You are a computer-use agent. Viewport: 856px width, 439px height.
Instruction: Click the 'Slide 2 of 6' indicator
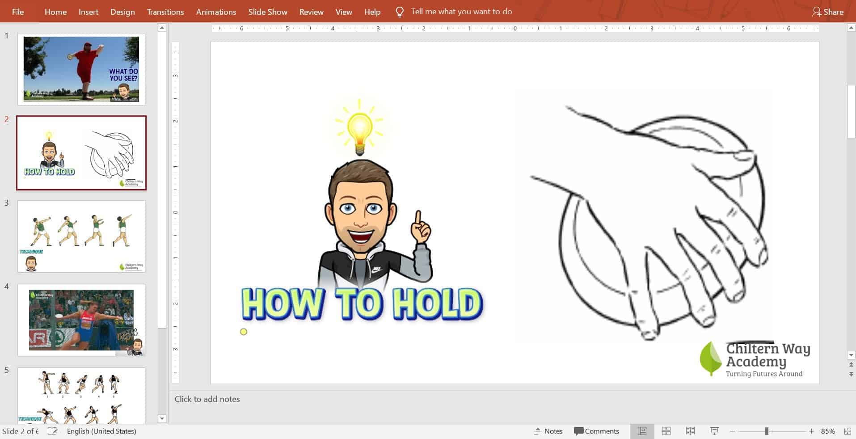click(21, 431)
